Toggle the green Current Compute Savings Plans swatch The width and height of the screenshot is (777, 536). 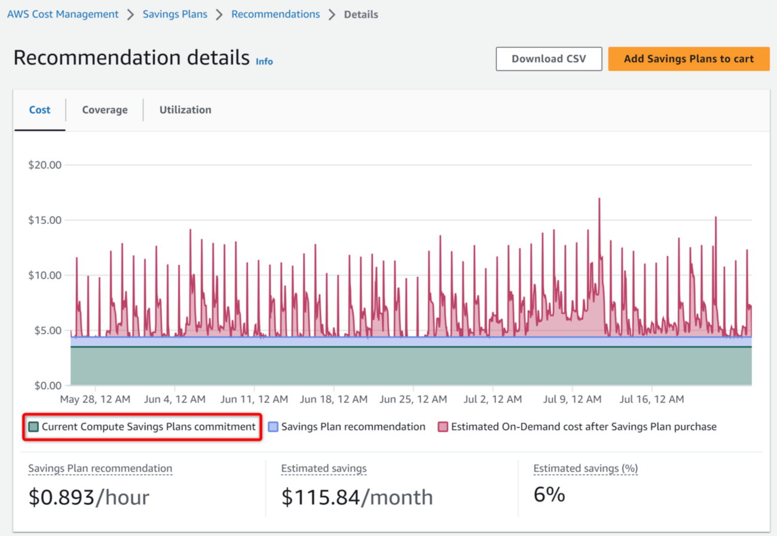(x=33, y=427)
